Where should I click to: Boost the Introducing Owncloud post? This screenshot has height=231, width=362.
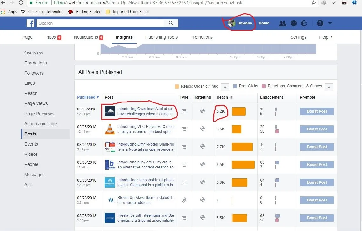(317, 111)
